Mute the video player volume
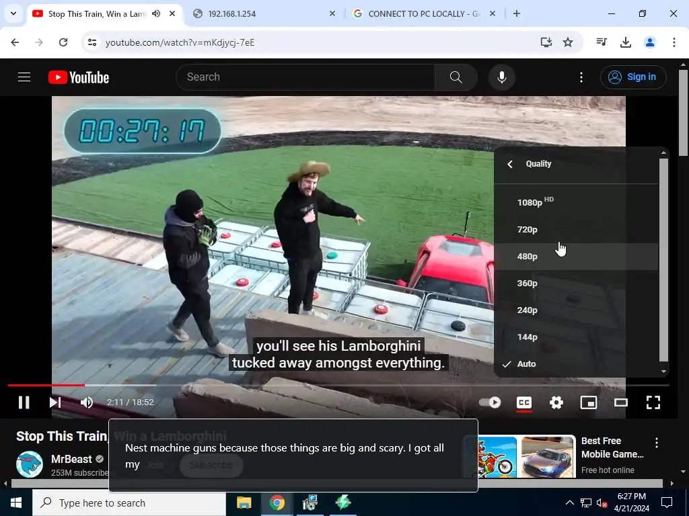 87,402
